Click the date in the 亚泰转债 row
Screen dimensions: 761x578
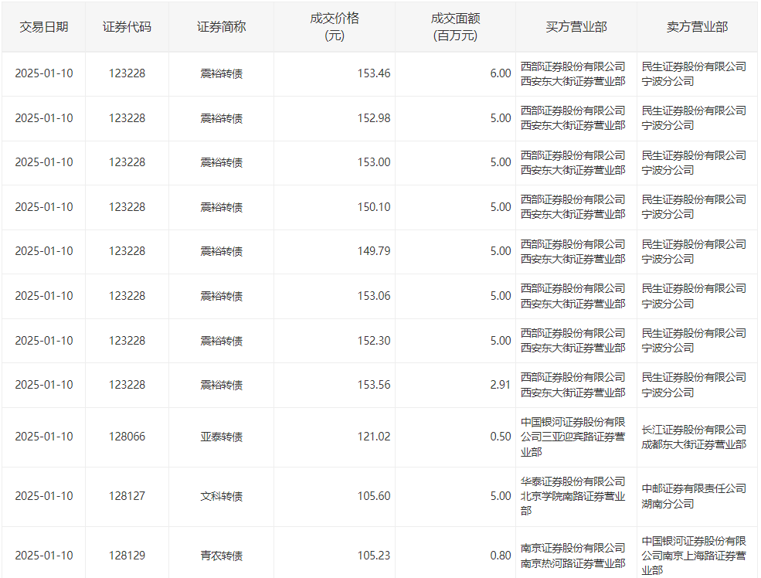pos(44,437)
